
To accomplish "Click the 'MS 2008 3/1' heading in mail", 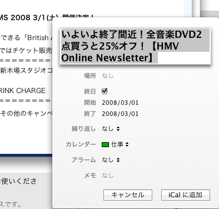I will tap(26, 18).
